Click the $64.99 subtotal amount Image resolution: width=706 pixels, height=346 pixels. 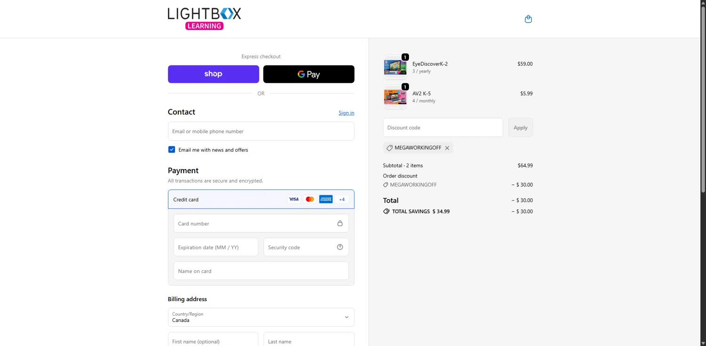(x=525, y=166)
